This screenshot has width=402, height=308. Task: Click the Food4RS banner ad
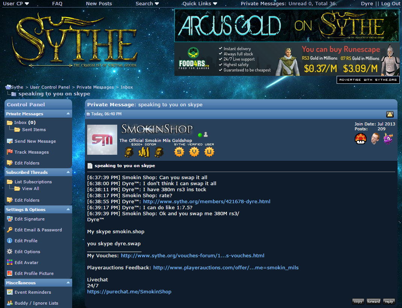(287, 59)
